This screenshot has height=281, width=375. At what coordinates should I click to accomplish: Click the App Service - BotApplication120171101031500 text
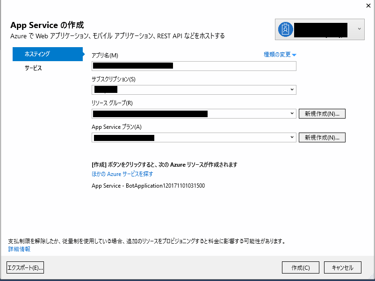pos(148,186)
